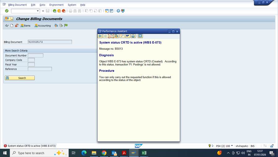278x157 pixels.
Task: Click the green Enter checkmark icon
Action: point(7,11)
